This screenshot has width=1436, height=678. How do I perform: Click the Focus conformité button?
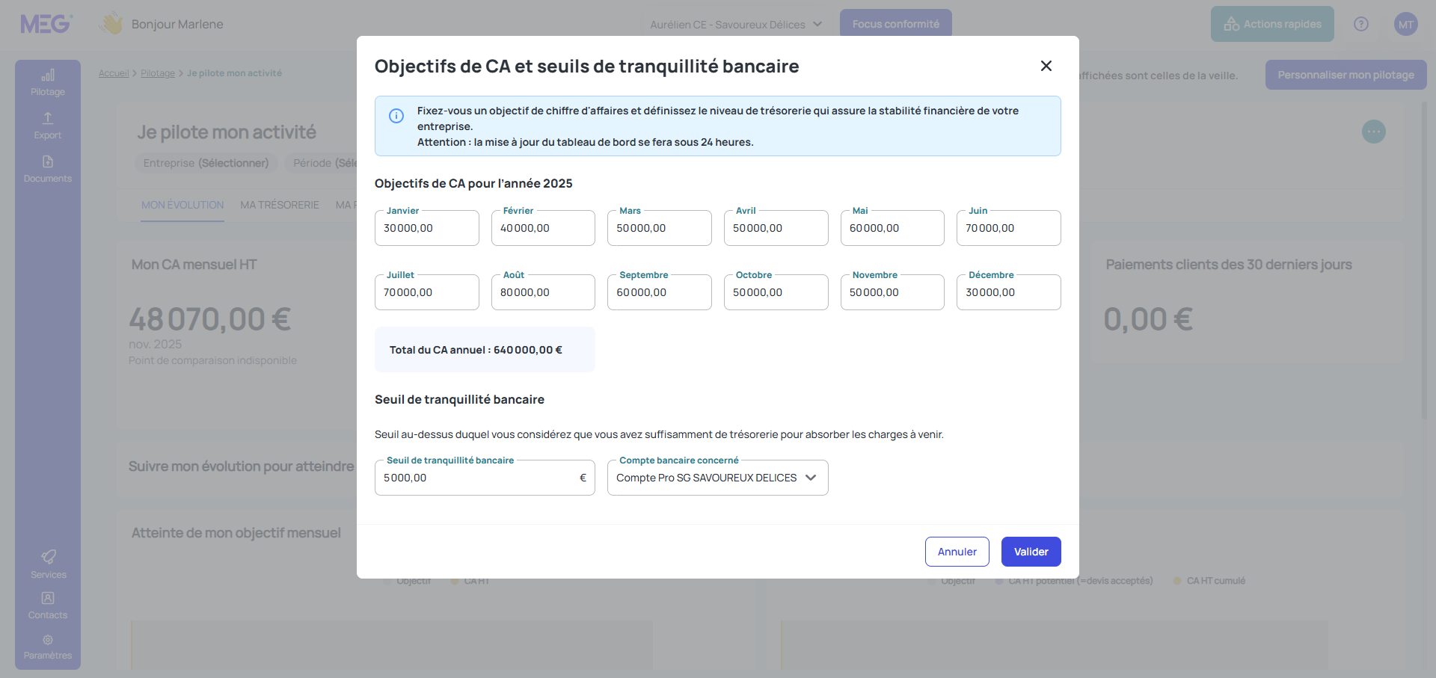[x=896, y=24]
